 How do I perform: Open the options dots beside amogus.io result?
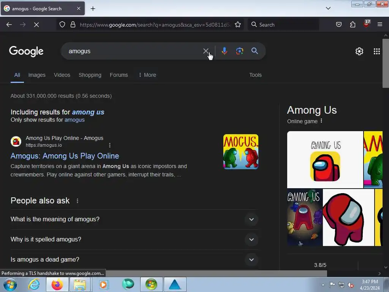click(110, 145)
